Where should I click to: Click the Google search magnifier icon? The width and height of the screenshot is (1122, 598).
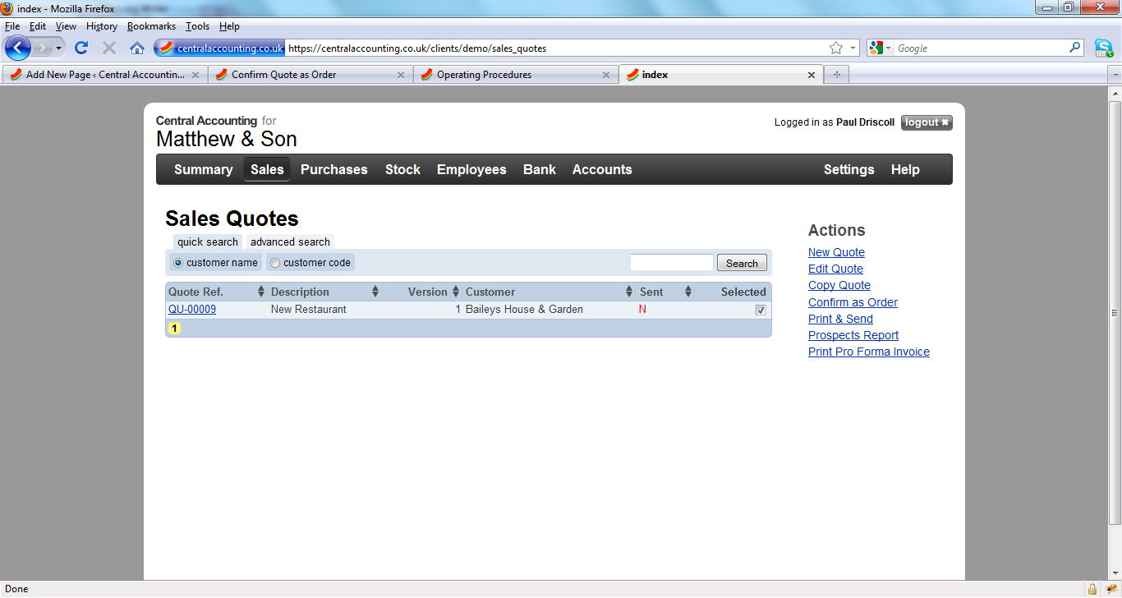point(1075,48)
